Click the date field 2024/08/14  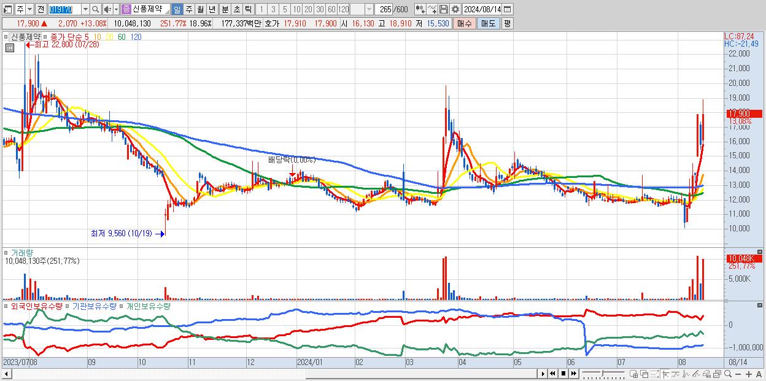coord(482,9)
